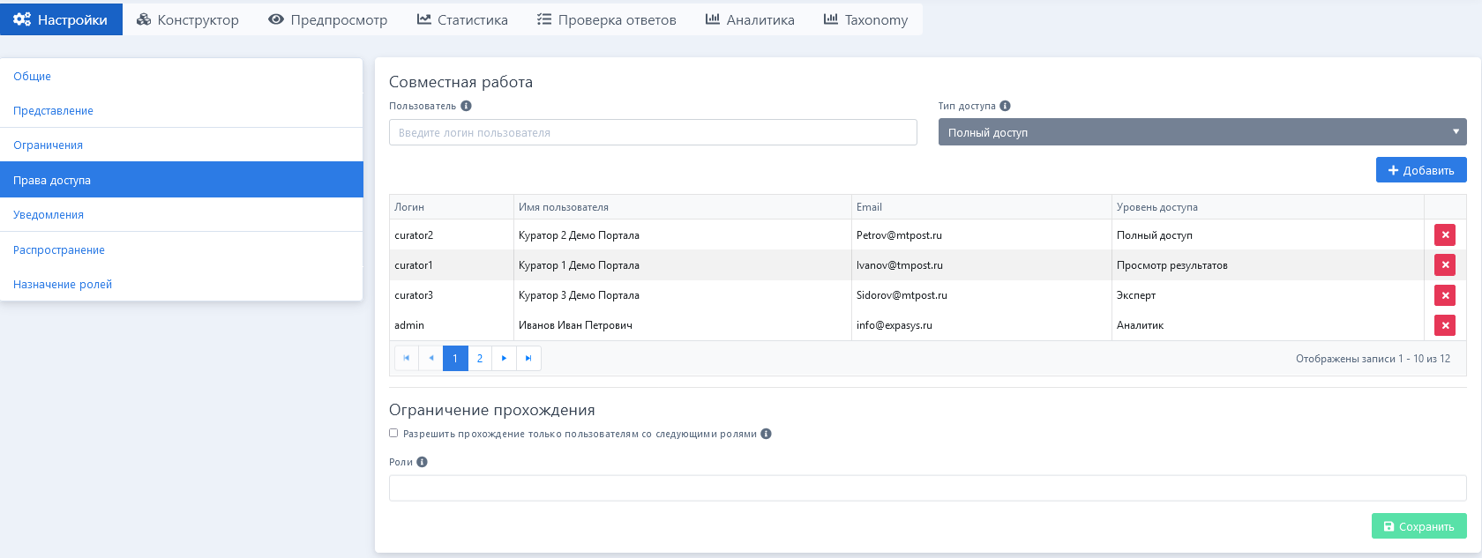Click info icon beside Тип доступа
The height and width of the screenshot is (558, 1482).
coord(1005,106)
